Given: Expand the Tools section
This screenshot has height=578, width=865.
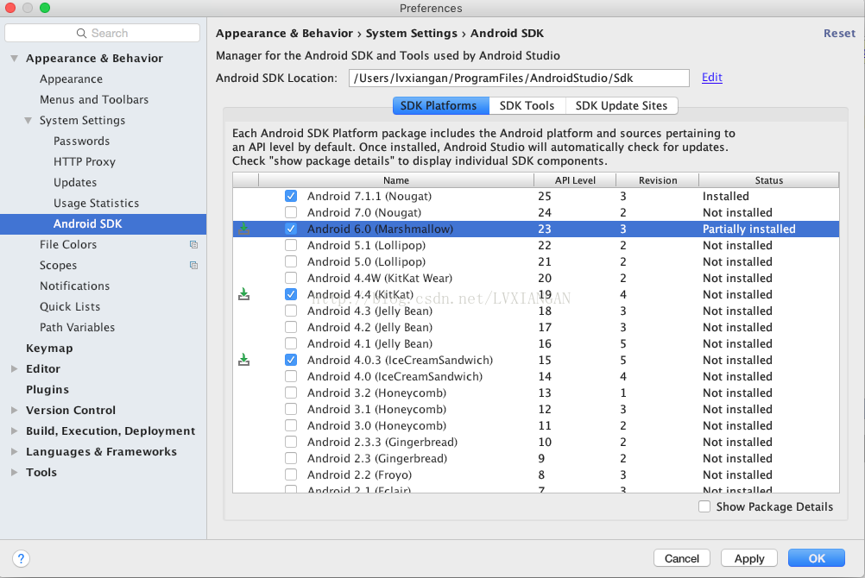Looking at the screenshot, I should pyautogui.click(x=15, y=473).
